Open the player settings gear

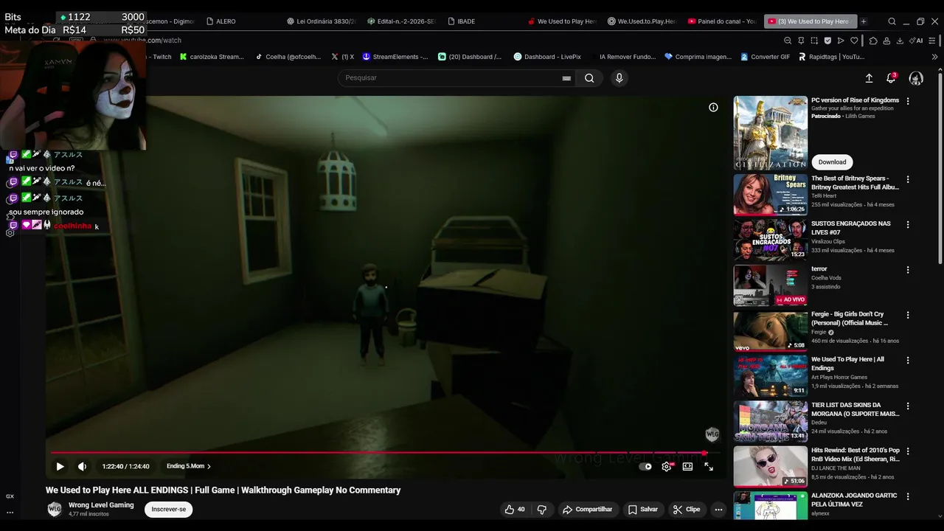pos(667,466)
